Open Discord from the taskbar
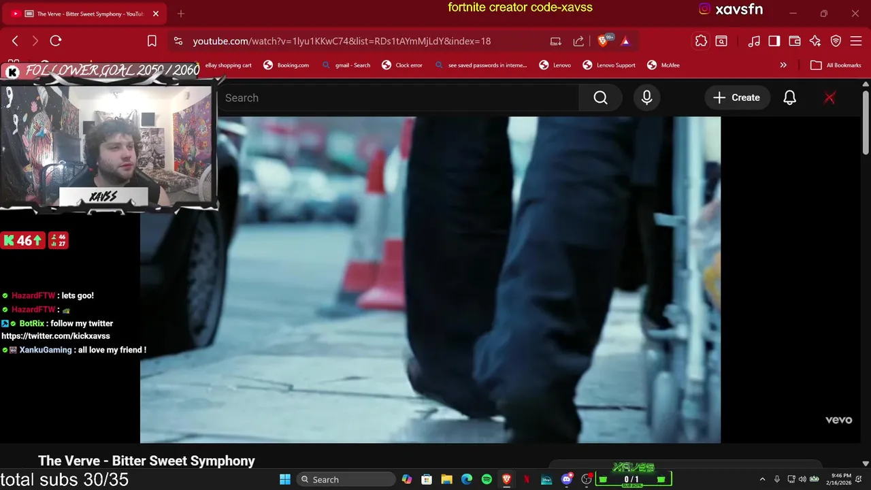Image resolution: width=871 pixels, height=490 pixels. 567,479
